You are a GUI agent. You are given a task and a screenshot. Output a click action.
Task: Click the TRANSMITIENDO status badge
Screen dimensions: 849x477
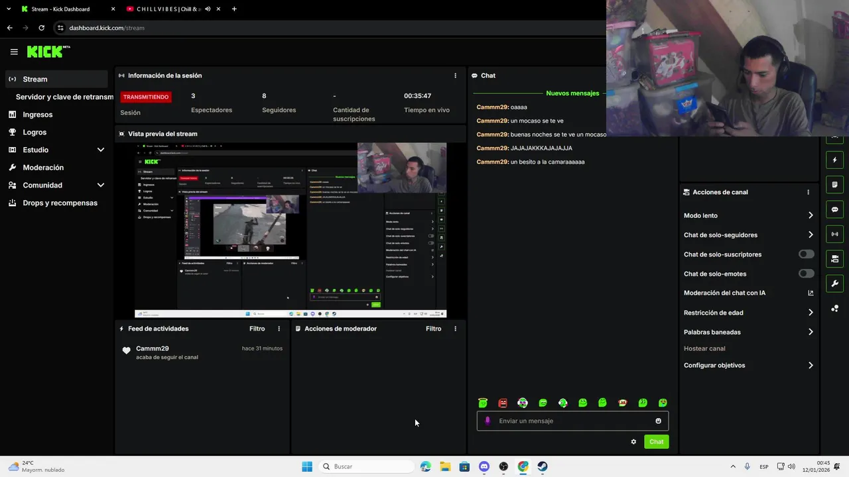[x=146, y=97]
